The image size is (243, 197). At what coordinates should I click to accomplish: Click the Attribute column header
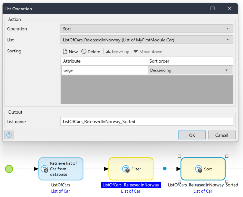[104, 61]
